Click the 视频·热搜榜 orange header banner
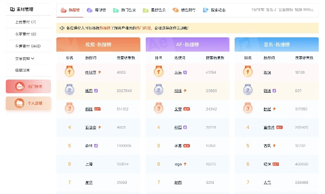The image size is (325, 194). pyautogui.click(x=98, y=44)
